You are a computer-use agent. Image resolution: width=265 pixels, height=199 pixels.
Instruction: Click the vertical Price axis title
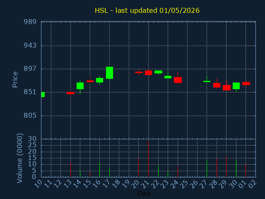coord(15,80)
